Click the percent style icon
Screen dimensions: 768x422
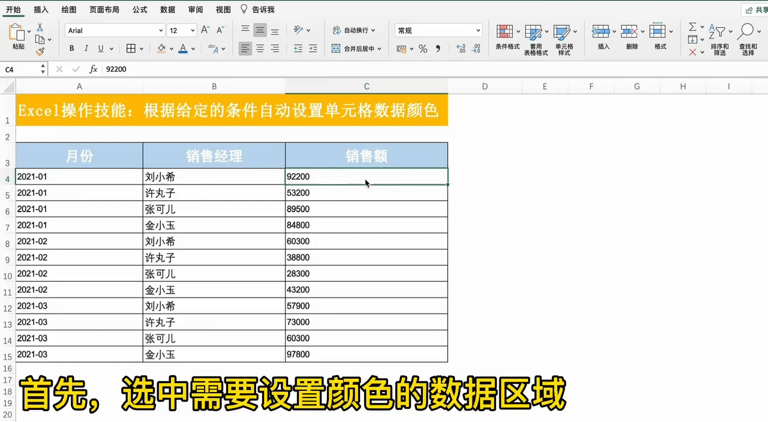pos(423,49)
